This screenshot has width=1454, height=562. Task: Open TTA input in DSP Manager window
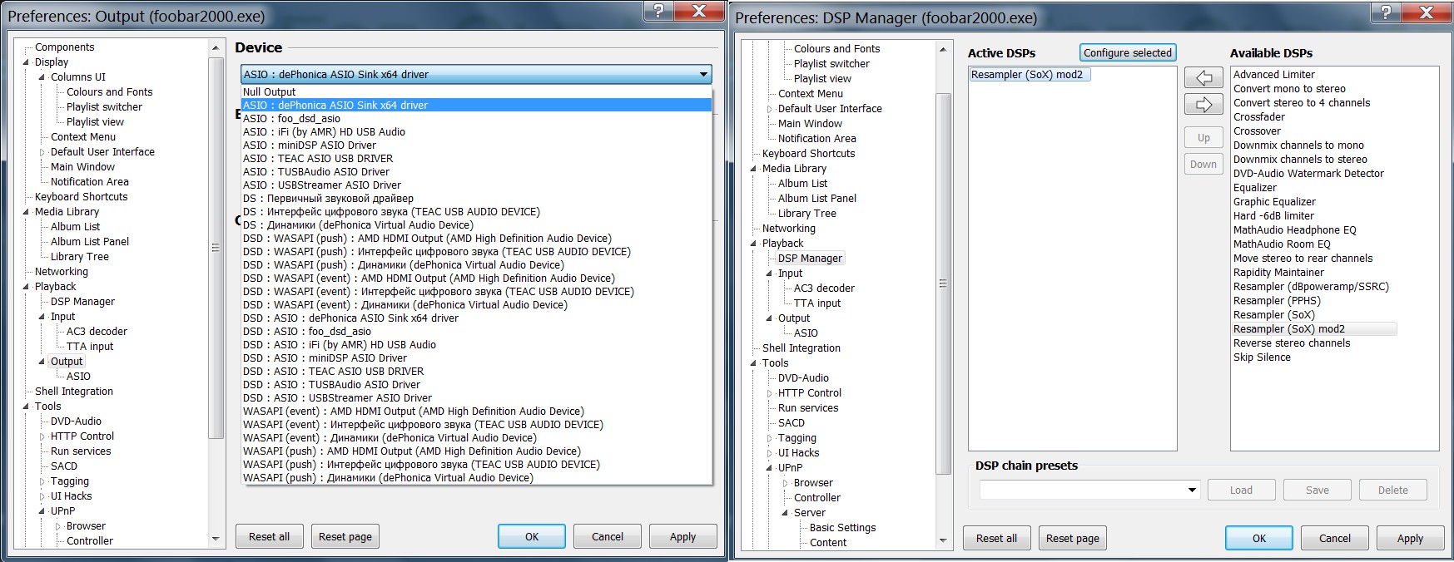tap(817, 303)
